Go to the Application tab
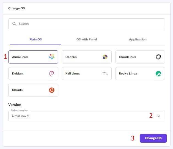 pyautogui.click(x=138, y=39)
